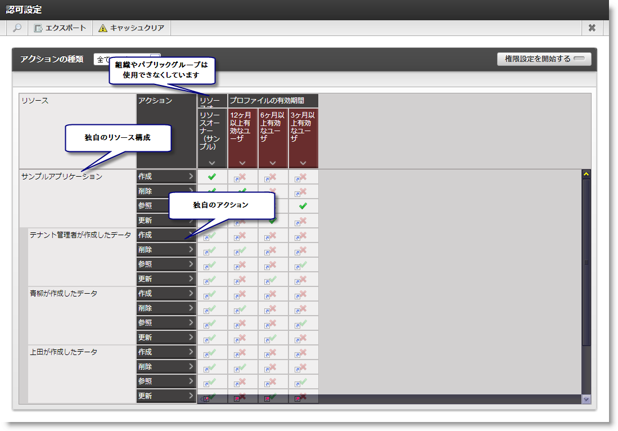Image resolution: width=618 pixels, height=431 pixels.
Task: Click the キャッシュクリア cache clear warning item
Action: 131,28
